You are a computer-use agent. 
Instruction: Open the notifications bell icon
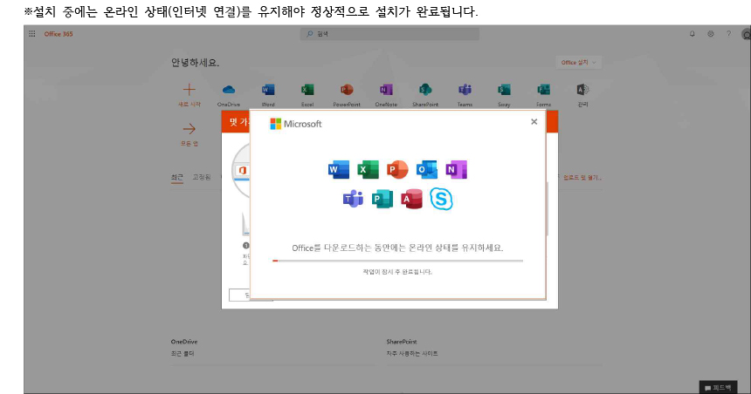(x=692, y=34)
